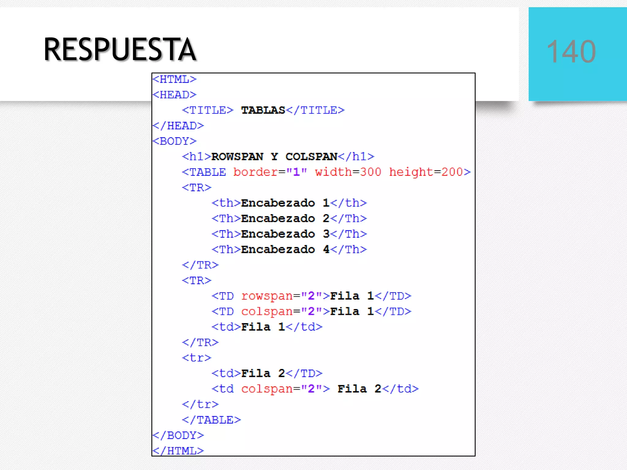This screenshot has width=627, height=470.
Task: Click the opening <HTML> tag line
Action: click(x=175, y=80)
